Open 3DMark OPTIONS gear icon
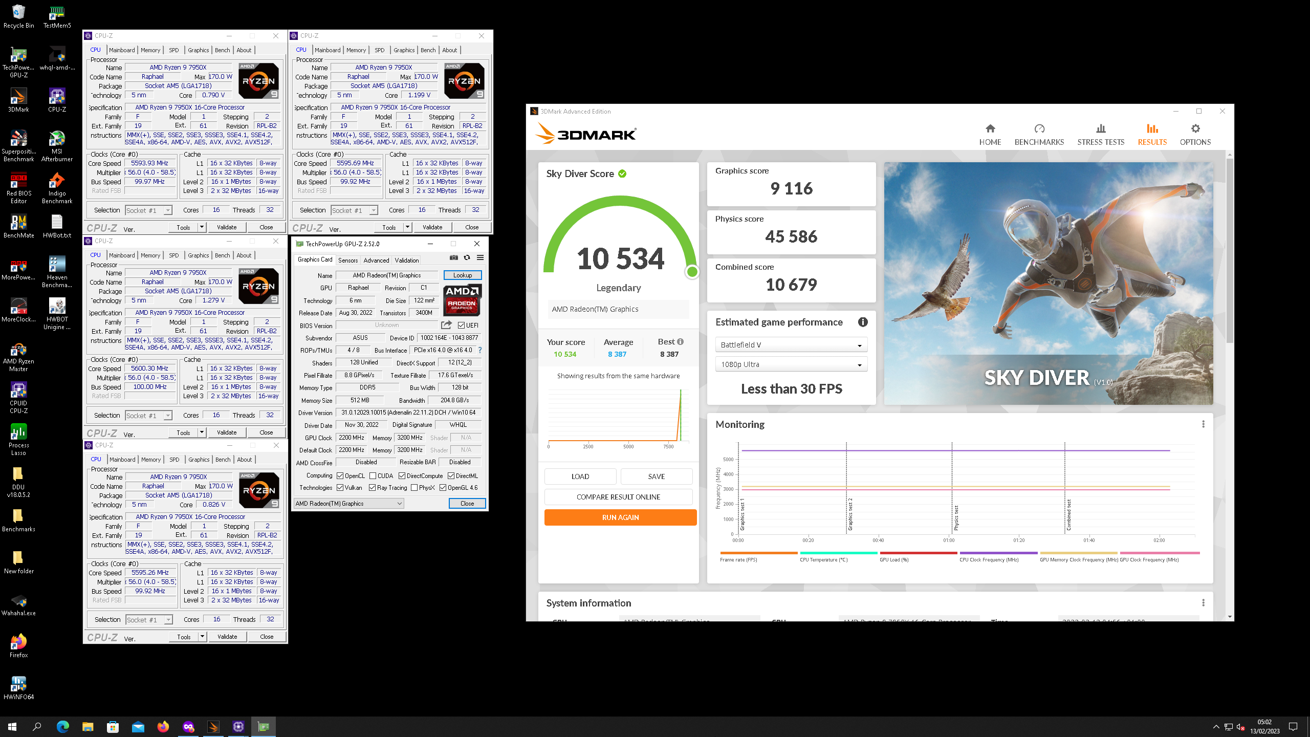 [1195, 128]
